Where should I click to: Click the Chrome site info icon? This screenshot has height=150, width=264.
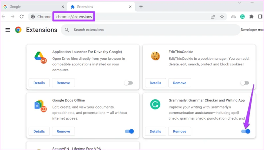pyautogui.click(x=33, y=16)
